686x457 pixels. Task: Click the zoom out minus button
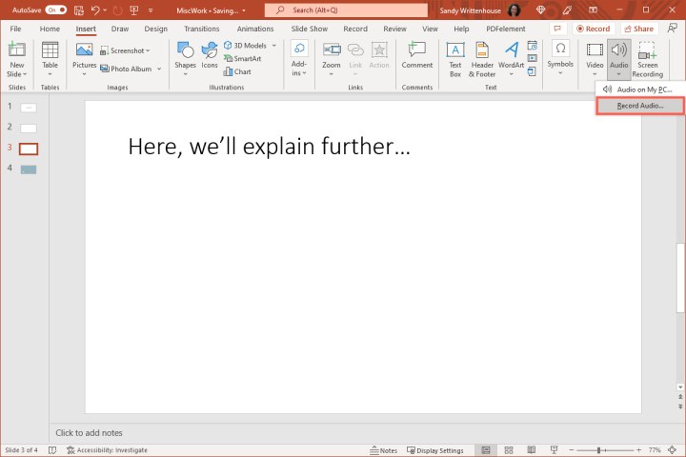pyautogui.click(x=571, y=450)
